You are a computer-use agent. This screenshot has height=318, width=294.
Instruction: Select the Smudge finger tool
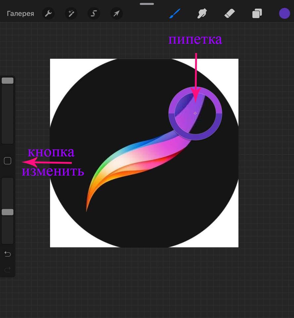coord(202,14)
